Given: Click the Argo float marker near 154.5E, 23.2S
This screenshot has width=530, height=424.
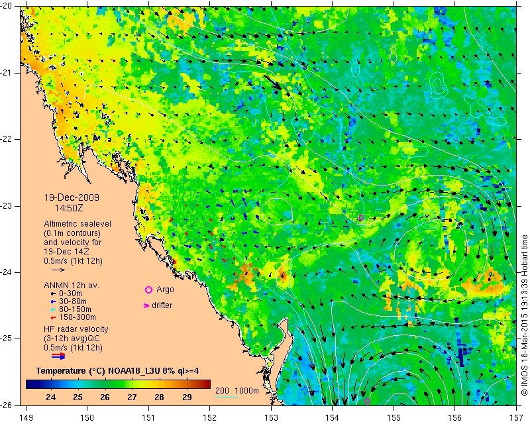Looking at the screenshot, I should click(361, 217).
